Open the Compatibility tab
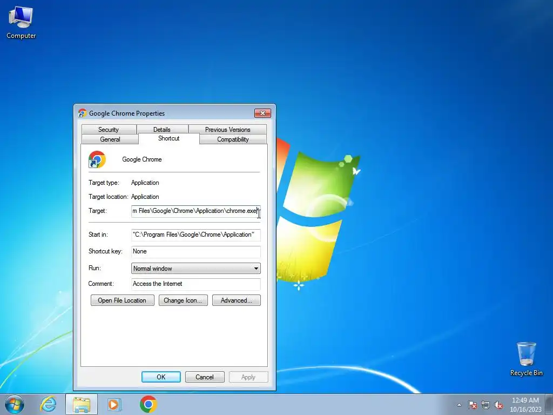Image resolution: width=553 pixels, height=415 pixels. (233, 139)
